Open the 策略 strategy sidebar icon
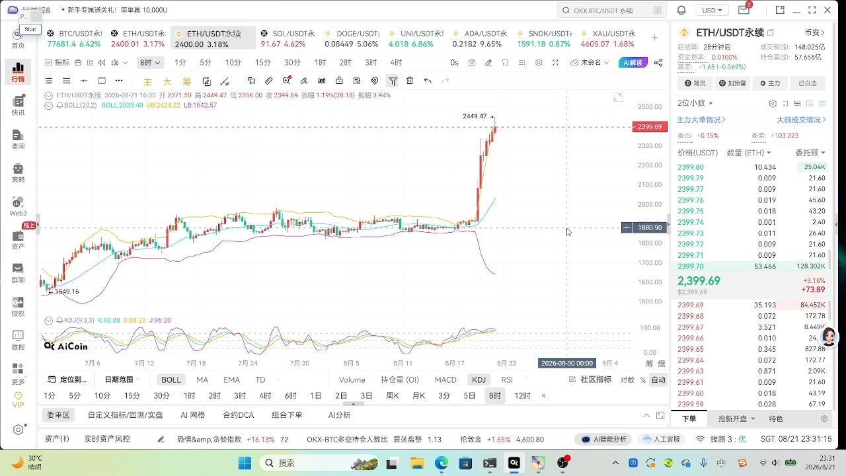This screenshot has height=476, width=846. 18,173
